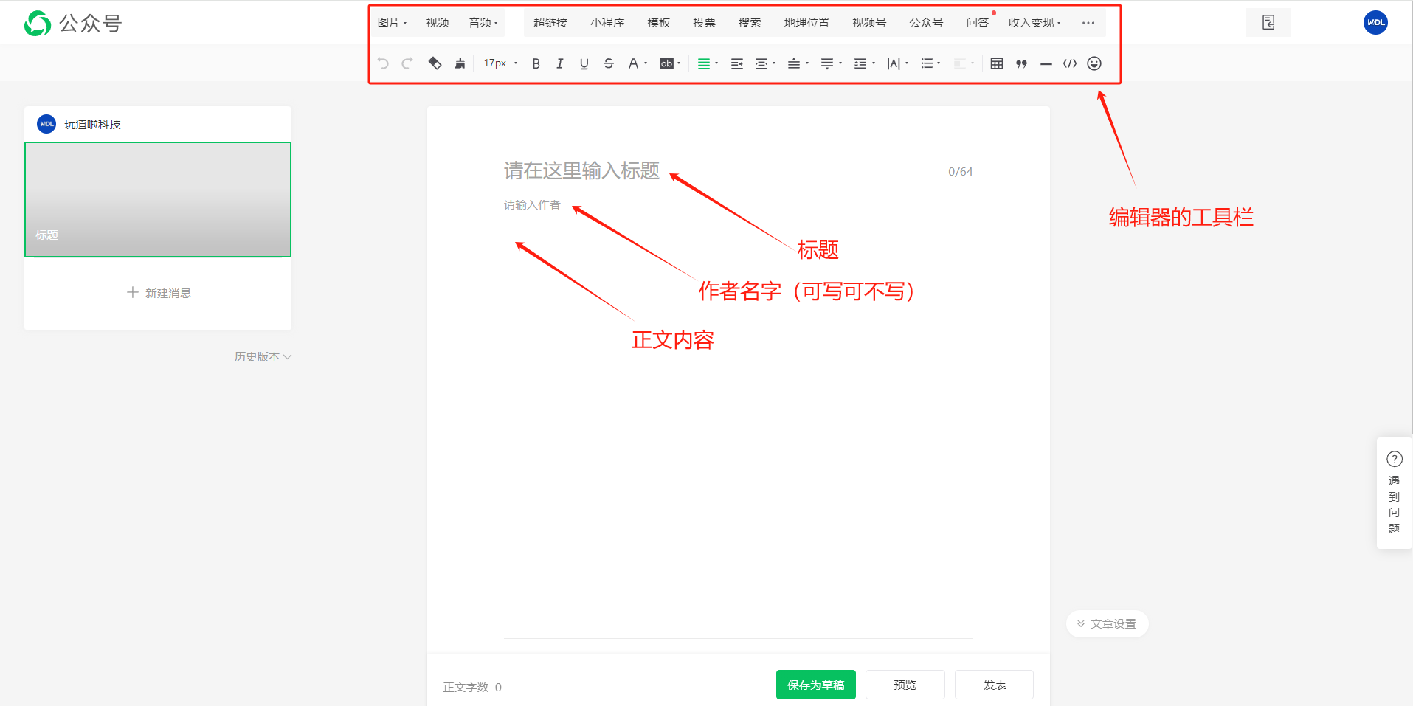Image resolution: width=1413 pixels, height=706 pixels.
Task: Click the 保存为草稿 button
Action: [x=815, y=685]
